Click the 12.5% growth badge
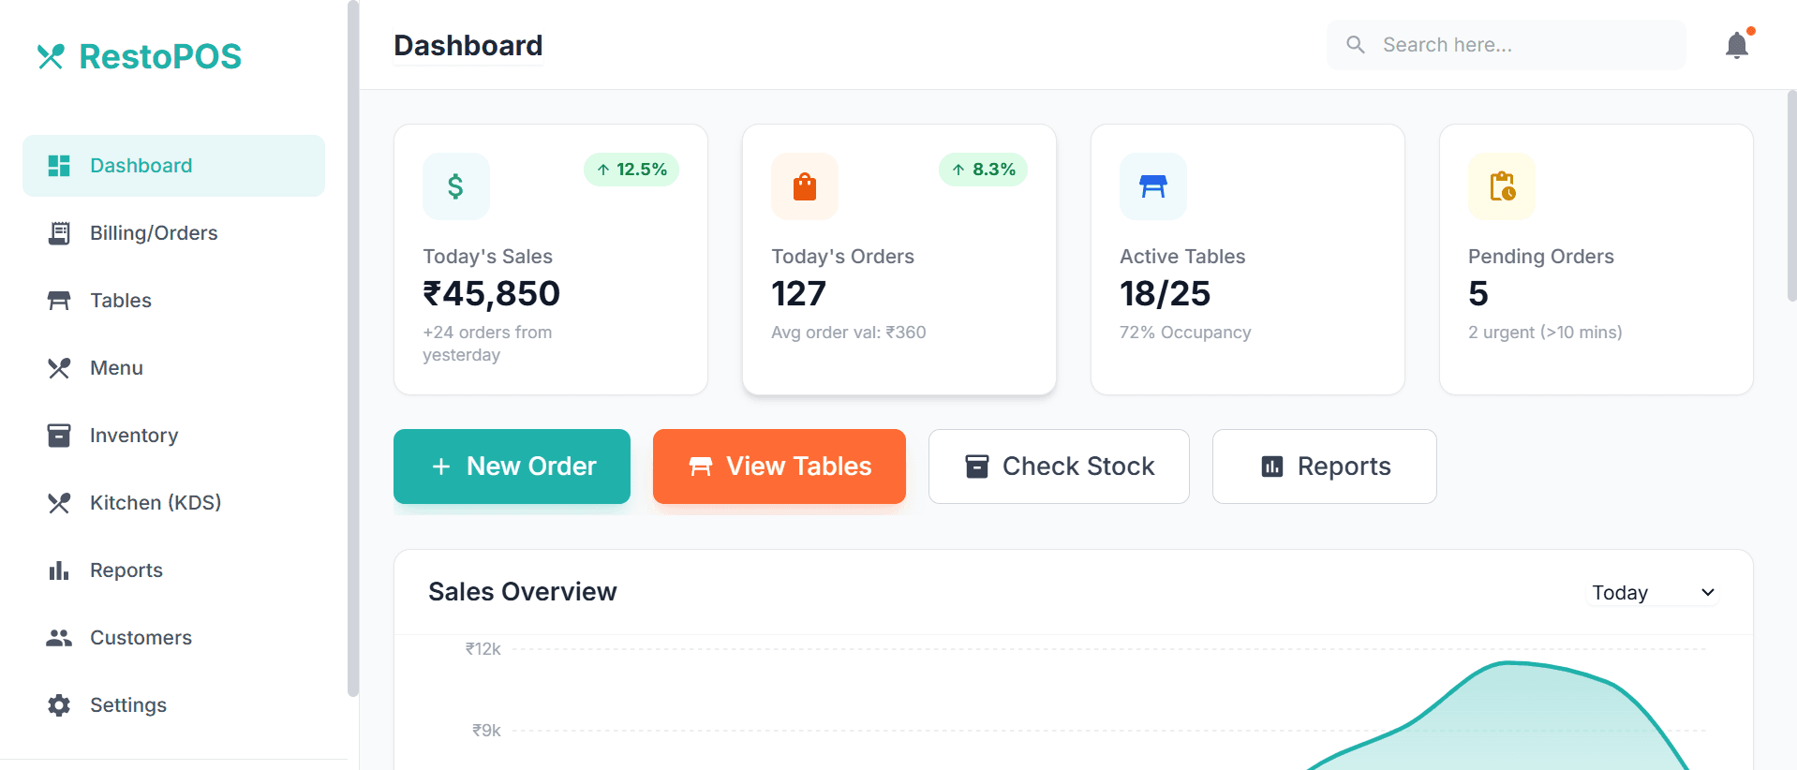 click(x=631, y=170)
